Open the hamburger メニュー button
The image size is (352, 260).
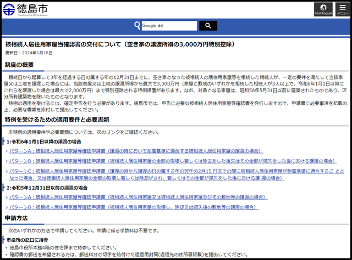[x=343, y=10]
